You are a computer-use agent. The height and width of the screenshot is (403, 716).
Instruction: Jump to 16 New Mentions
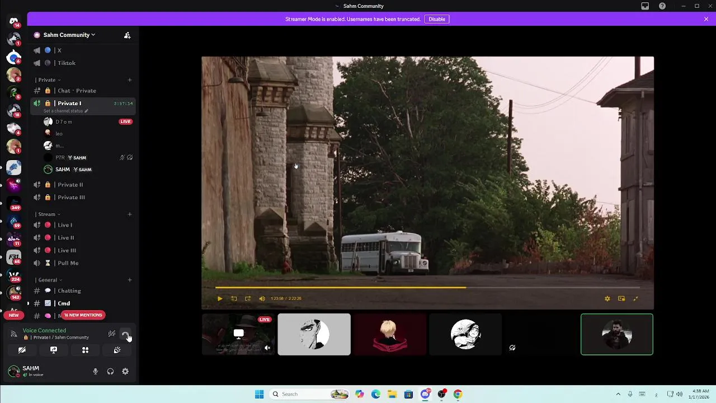(83, 315)
